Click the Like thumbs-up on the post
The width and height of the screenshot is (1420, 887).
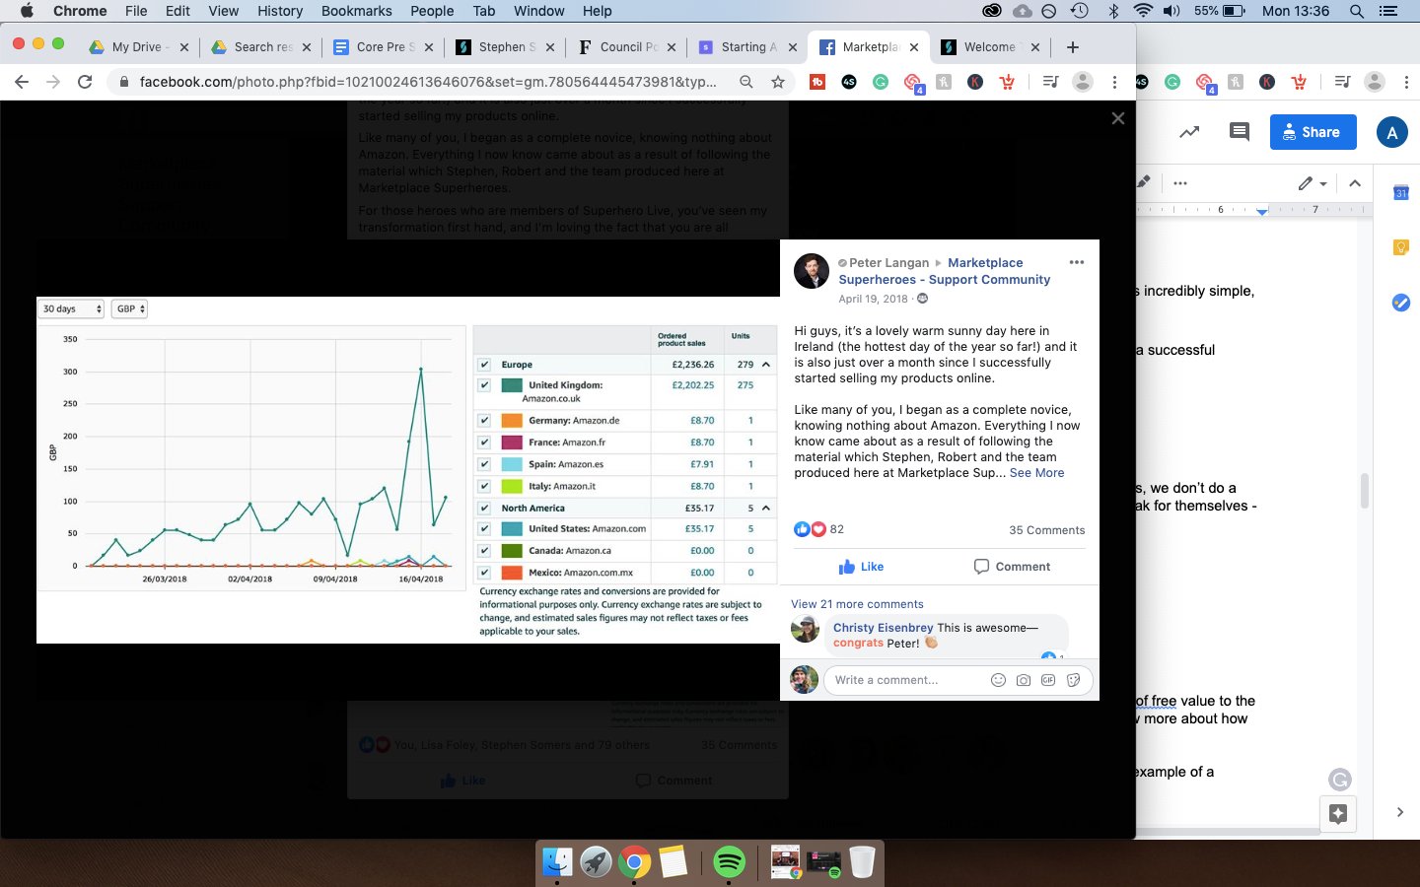(861, 567)
